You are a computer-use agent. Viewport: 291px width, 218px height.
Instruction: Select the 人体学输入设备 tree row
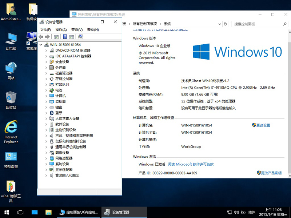pos(64,119)
